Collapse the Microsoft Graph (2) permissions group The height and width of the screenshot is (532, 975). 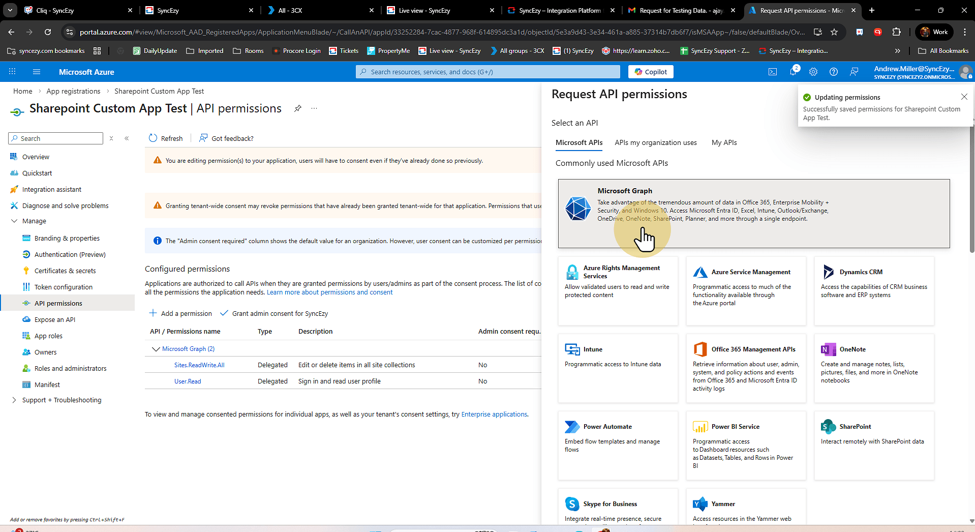pyautogui.click(x=156, y=349)
